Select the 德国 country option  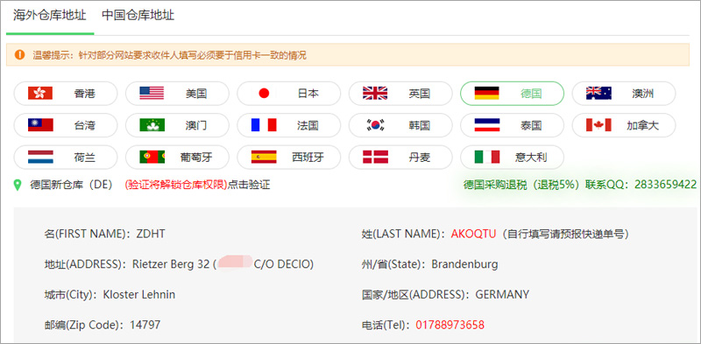[512, 94]
